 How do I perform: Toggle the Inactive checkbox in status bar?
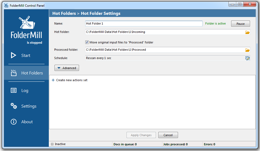[x=52, y=144]
